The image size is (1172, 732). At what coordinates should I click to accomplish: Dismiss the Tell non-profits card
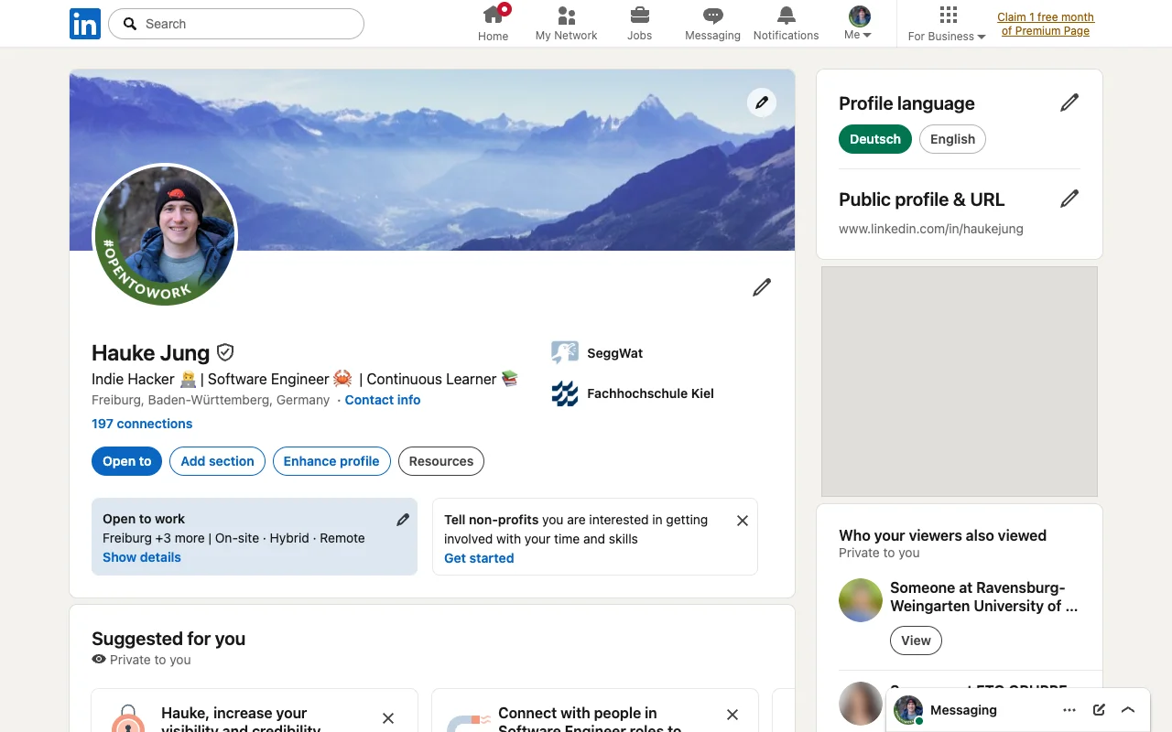(x=743, y=521)
